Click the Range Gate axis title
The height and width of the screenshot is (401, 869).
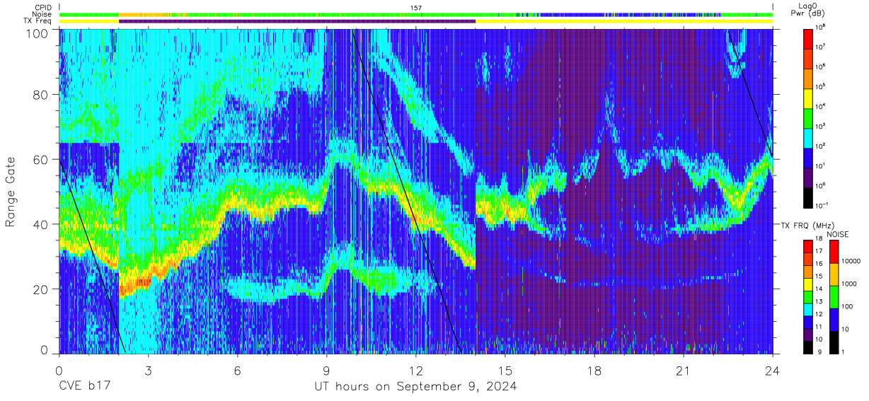pyautogui.click(x=11, y=192)
